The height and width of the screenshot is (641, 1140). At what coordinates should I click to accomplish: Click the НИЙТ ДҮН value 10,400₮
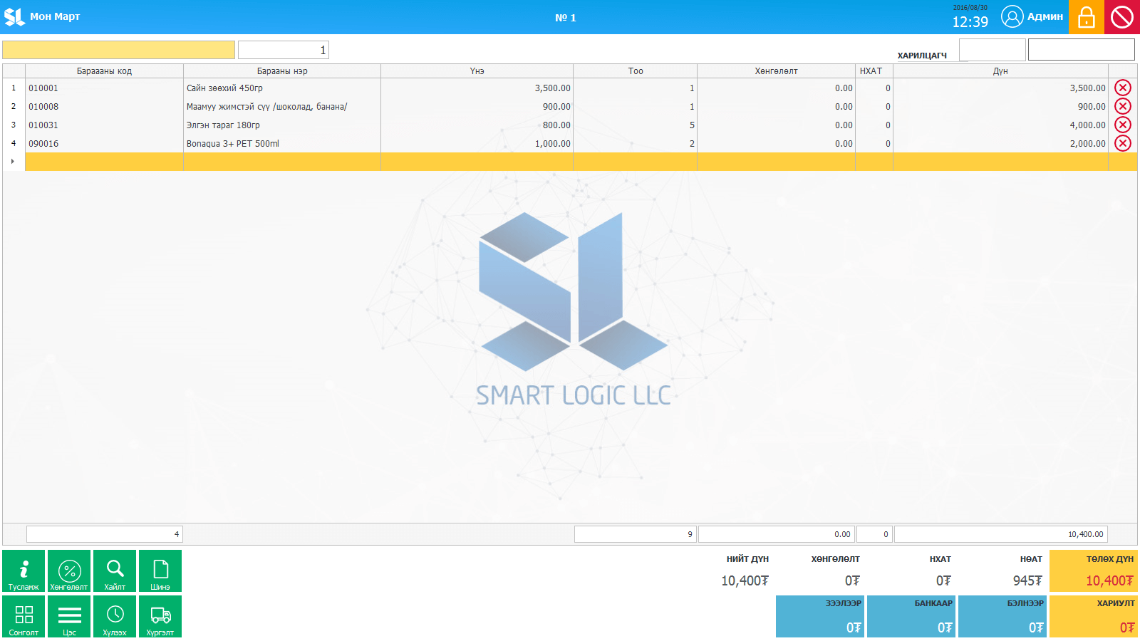[745, 580]
